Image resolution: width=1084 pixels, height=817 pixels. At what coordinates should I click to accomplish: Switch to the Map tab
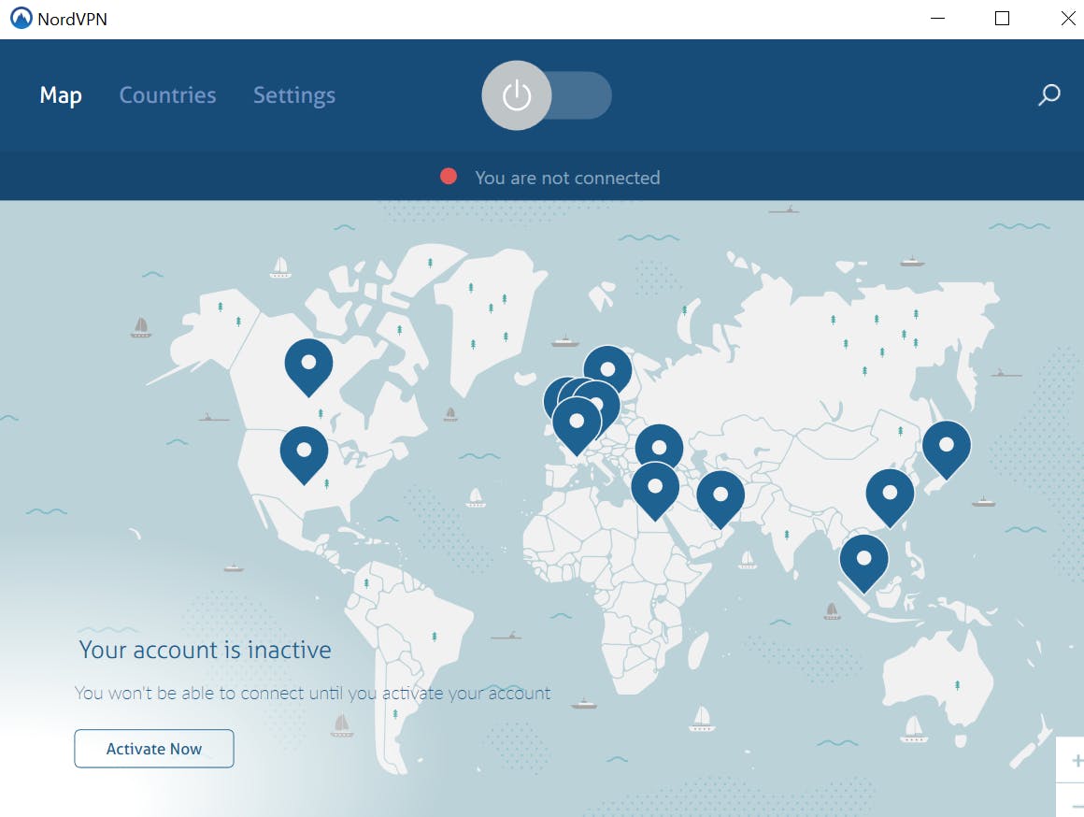point(61,95)
